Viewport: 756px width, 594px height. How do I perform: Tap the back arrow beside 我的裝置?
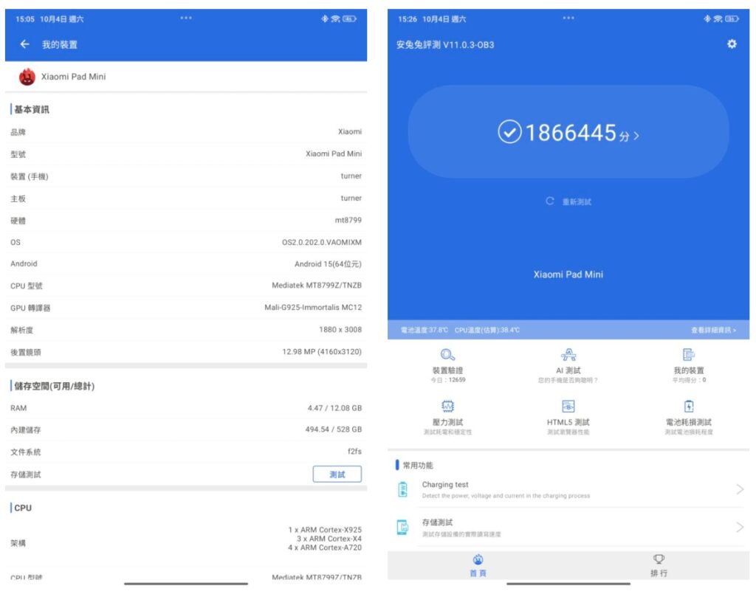coord(24,44)
